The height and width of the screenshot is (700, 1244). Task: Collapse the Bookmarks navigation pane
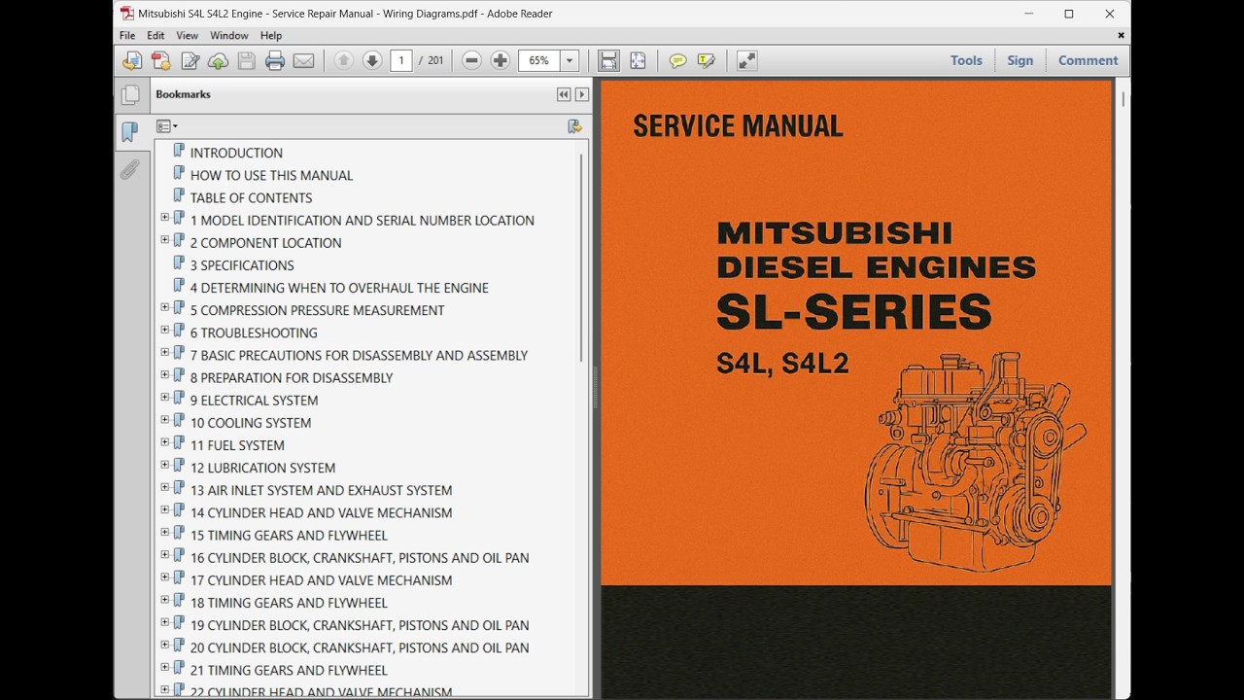click(x=563, y=94)
